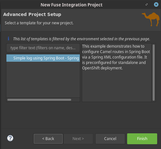
Task: Click the description pane vertical scrollbar
Action: click(154, 73)
